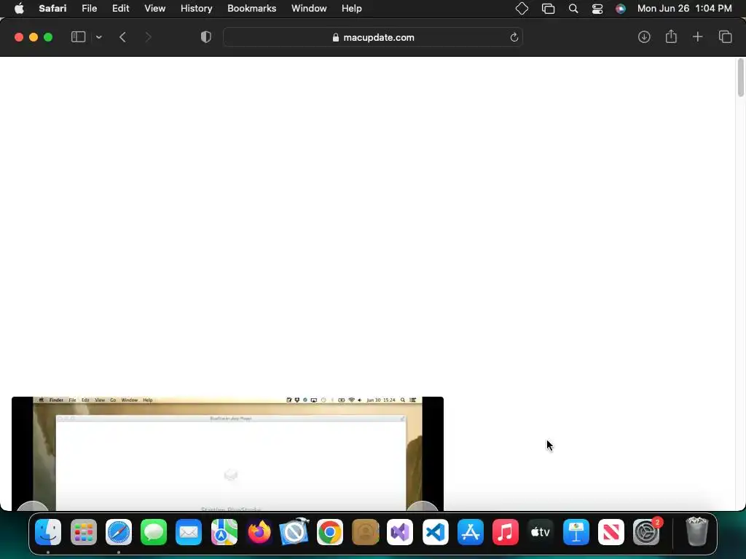
Task: Click the page's vertical scrollbar thumb
Action: coord(740,77)
